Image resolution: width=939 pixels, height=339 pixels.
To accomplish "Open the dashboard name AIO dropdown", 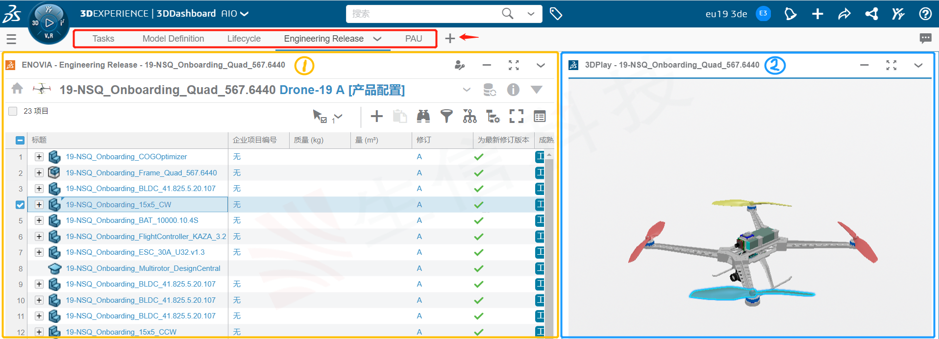I will [x=244, y=14].
